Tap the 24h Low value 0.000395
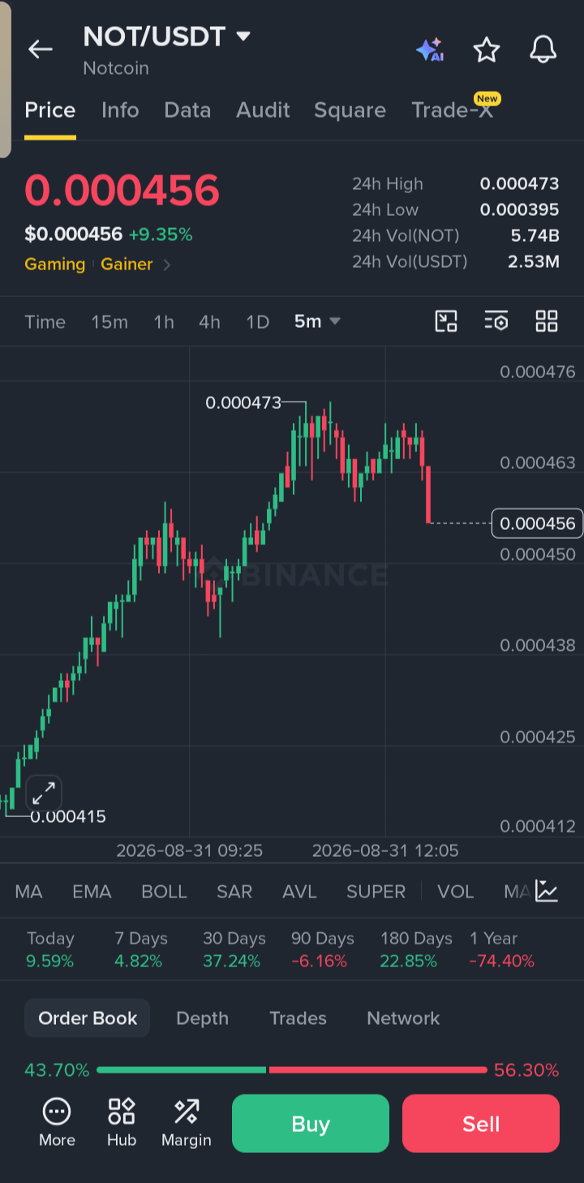Screen dimensions: 584x1183 click(519, 210)
